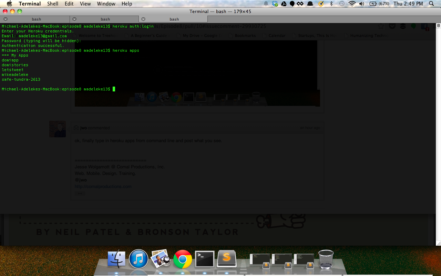Click the 'Enter your Heroku credentials.' line

point(38,31)
